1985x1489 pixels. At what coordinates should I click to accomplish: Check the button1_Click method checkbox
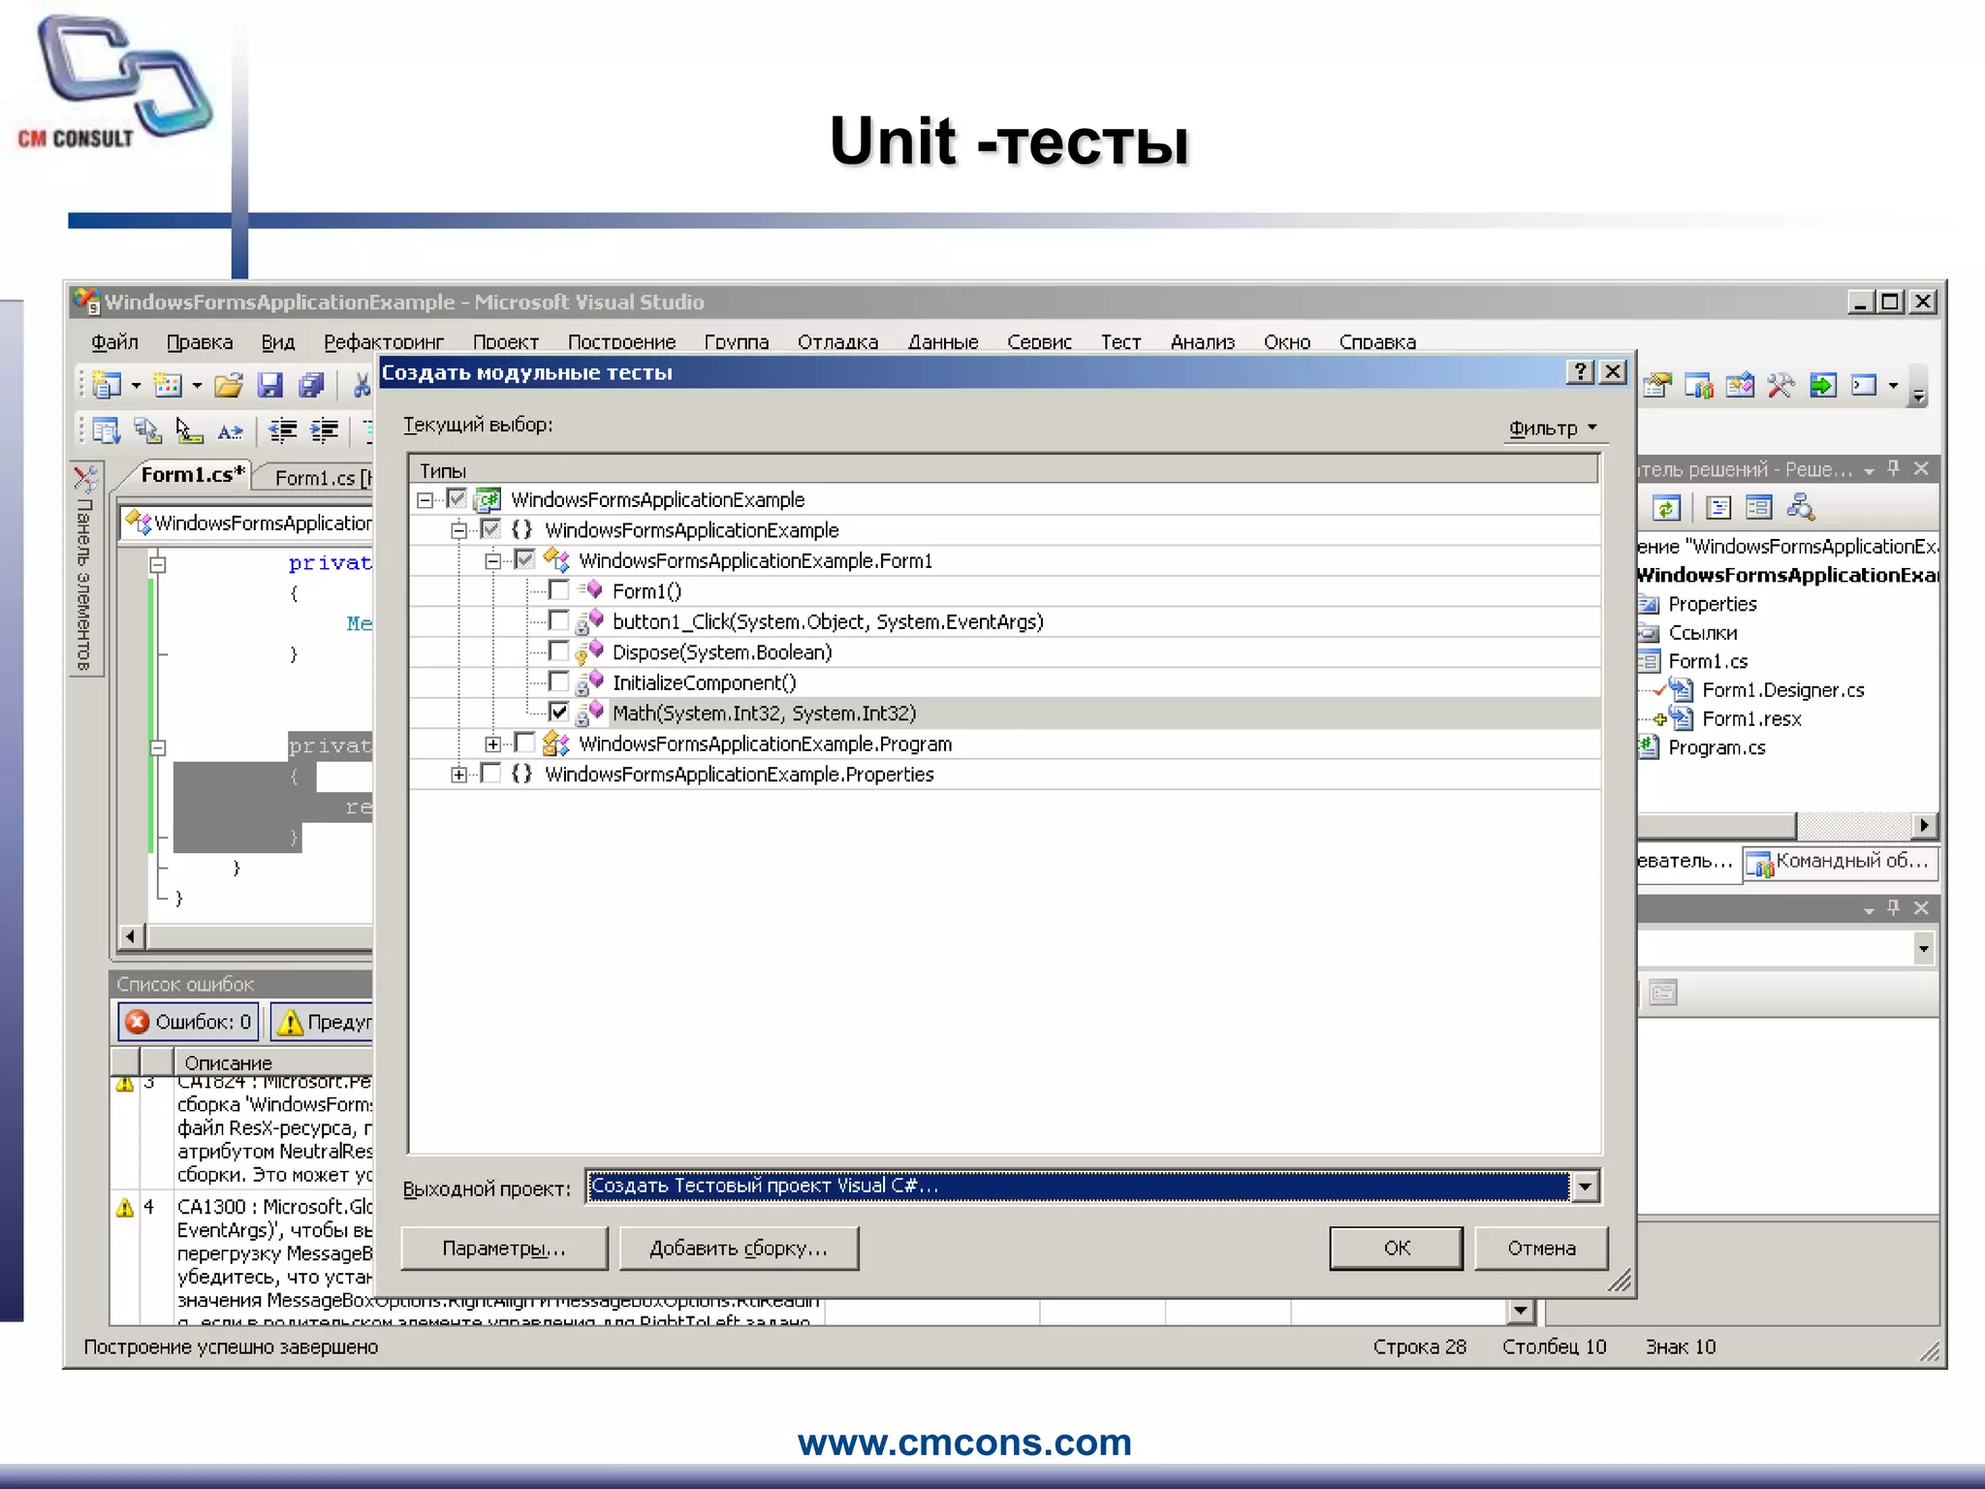(558, 619)
